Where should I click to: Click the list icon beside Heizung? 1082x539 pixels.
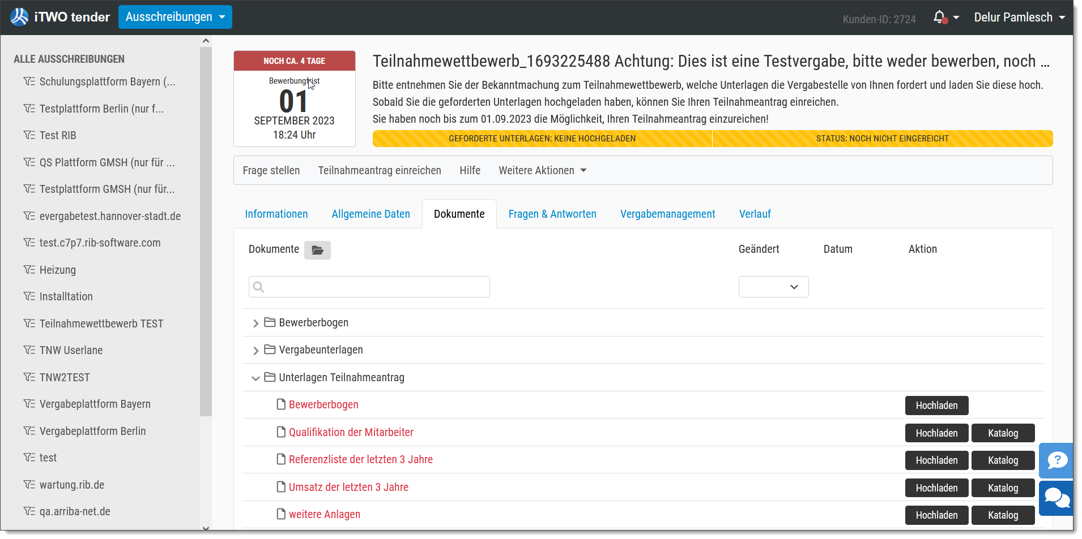29,270
